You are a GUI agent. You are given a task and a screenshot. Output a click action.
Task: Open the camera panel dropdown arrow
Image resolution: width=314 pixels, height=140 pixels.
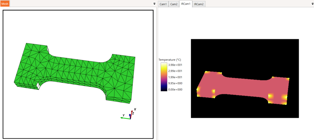(x=312, y=4)
